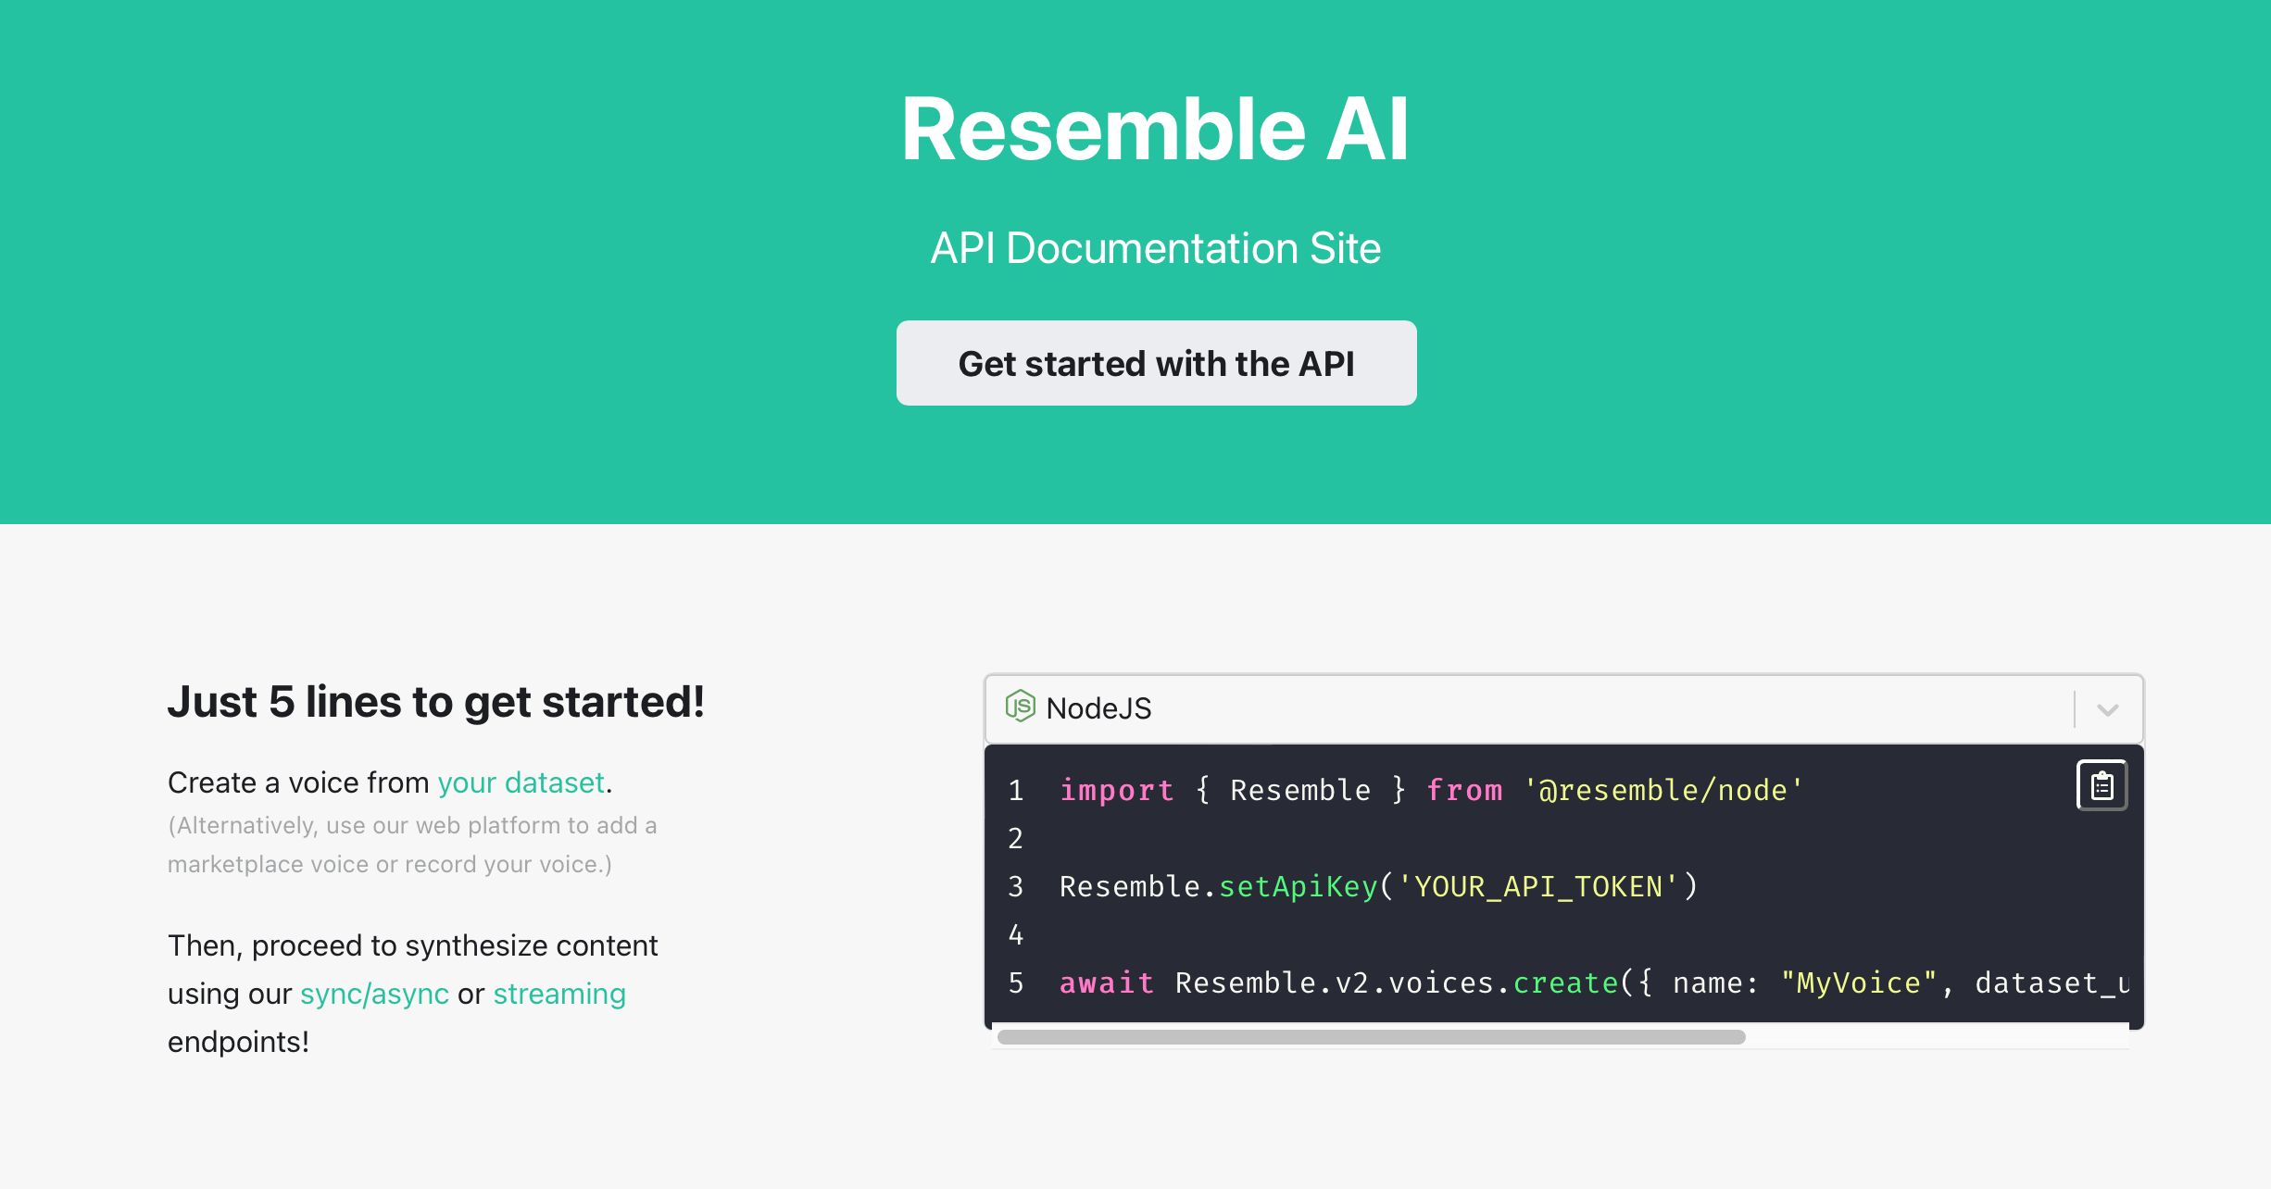
Task: Click the gray 'Alternatively, use our web platform' note
Action: tap(412, 845)
